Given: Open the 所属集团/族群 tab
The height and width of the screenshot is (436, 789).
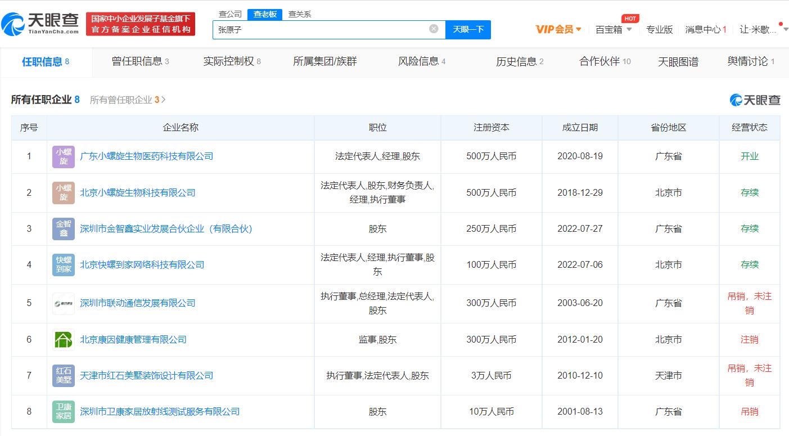Looking at the screenshot, I should [x=325, y=61].
